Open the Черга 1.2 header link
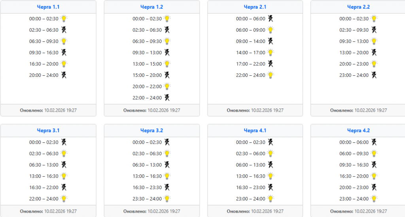 [x=152, y=7]
